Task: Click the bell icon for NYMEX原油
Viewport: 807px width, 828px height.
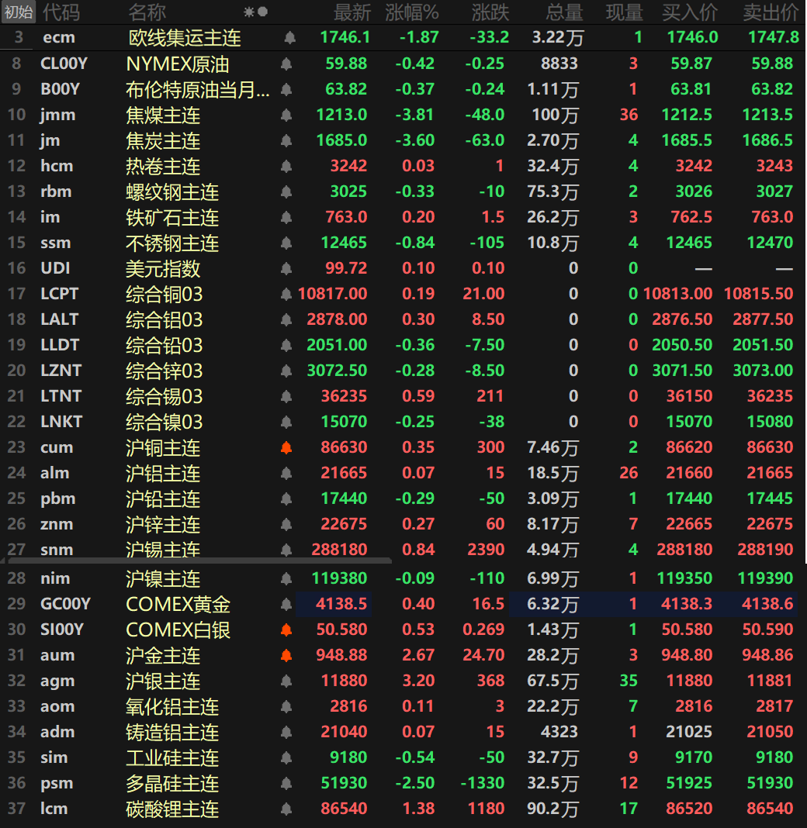Action: coord(286,64)
